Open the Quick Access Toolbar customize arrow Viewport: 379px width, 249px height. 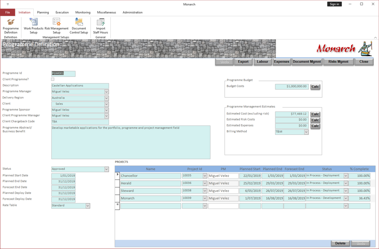(x=8, y=4)
